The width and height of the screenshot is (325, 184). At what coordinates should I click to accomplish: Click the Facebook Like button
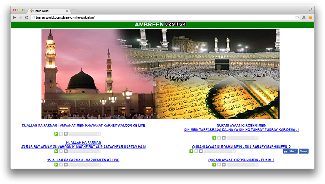(290, 151)
